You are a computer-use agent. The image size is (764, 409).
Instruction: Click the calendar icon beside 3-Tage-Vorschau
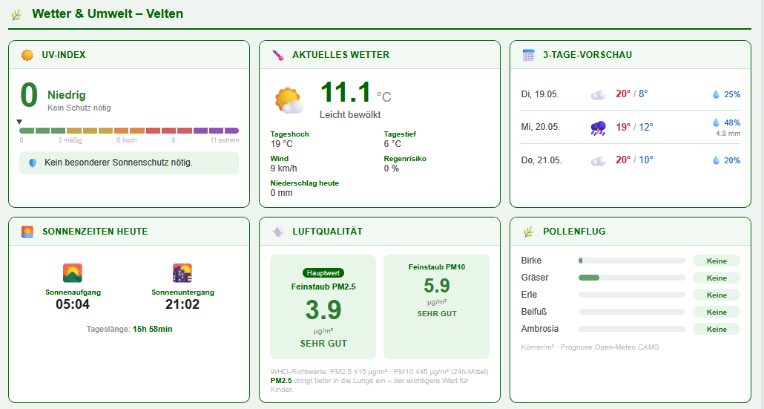click(529, 55)
